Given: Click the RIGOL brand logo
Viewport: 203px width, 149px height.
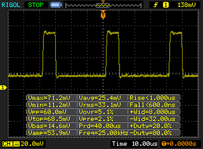Looking at the screenshot, I should point(11,5).
